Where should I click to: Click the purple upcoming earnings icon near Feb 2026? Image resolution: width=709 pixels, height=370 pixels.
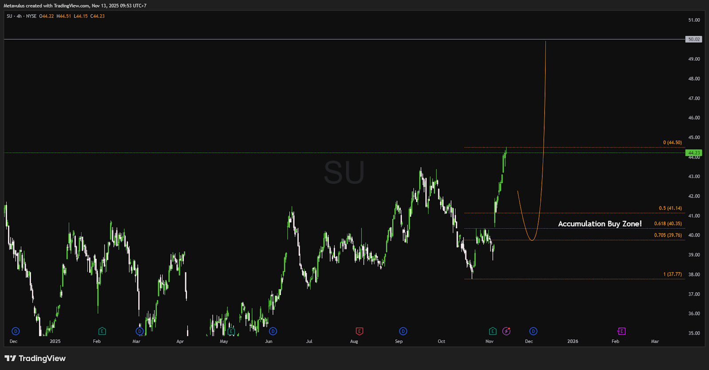621,331
